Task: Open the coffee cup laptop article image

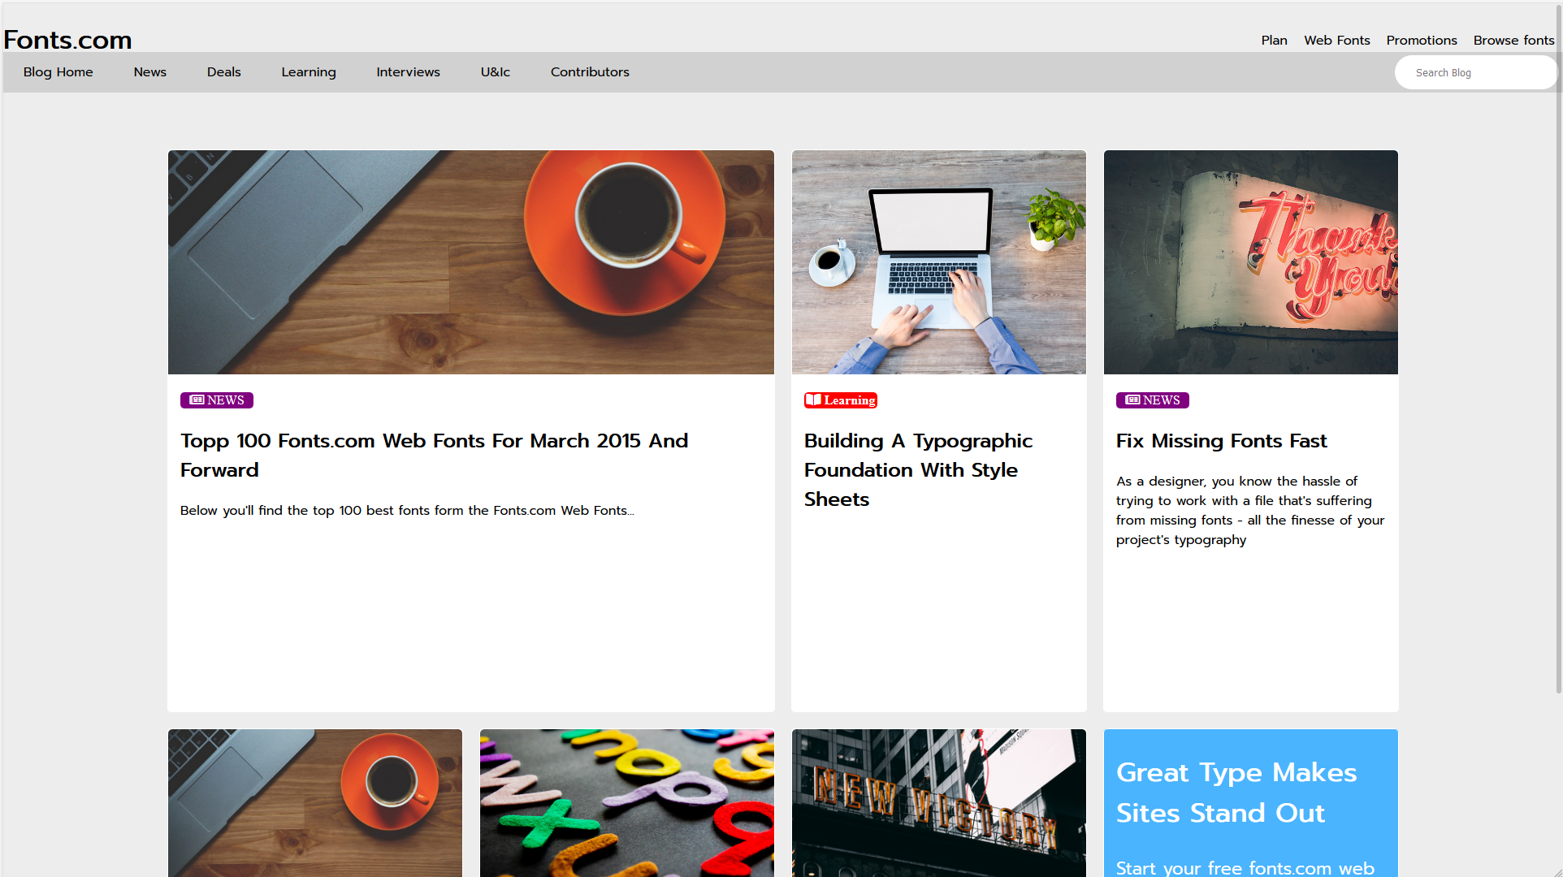Action: tap(470, 262)
